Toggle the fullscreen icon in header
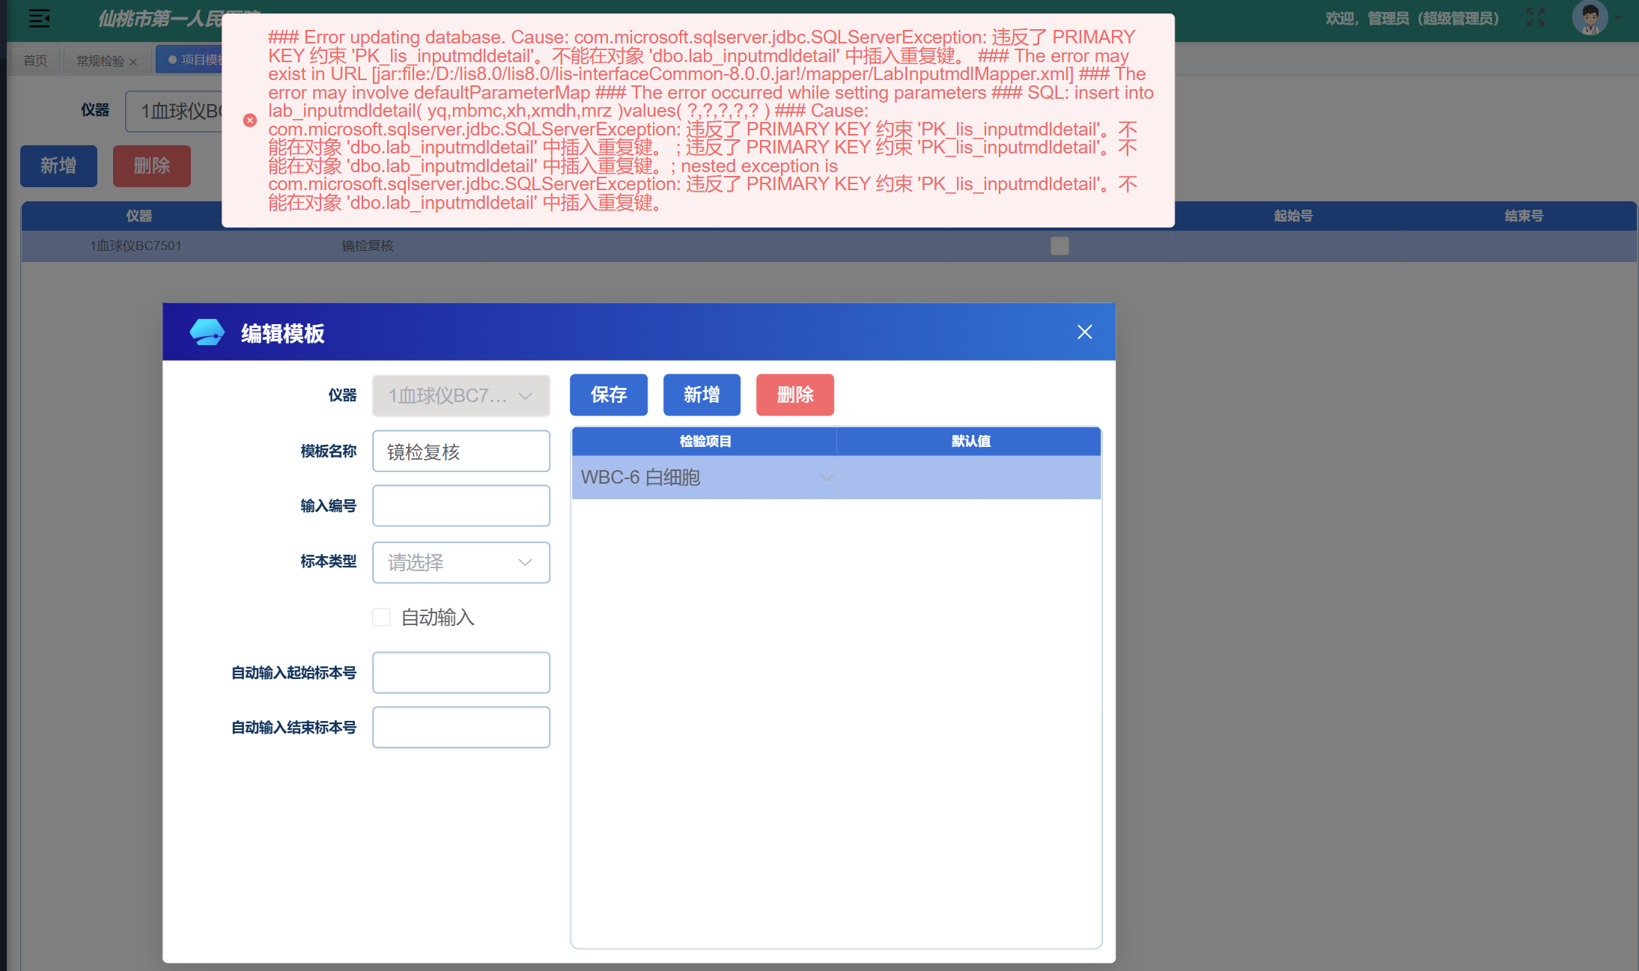 [1536, 18]
